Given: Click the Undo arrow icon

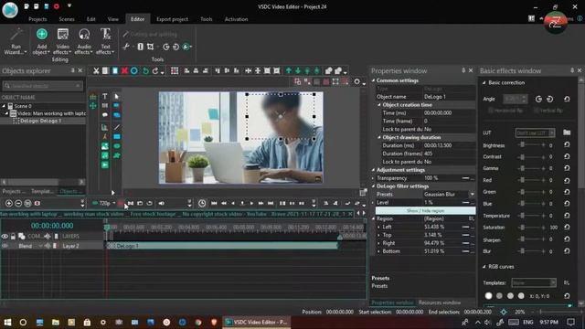Looking at the screenshot, I should (145, 71).
